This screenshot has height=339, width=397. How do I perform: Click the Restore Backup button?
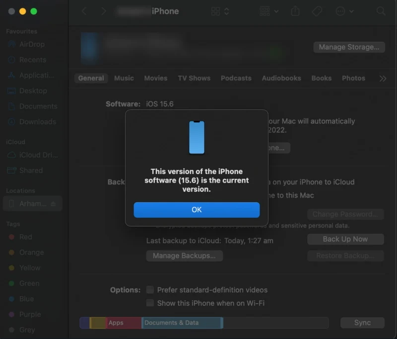pos(345,256)
